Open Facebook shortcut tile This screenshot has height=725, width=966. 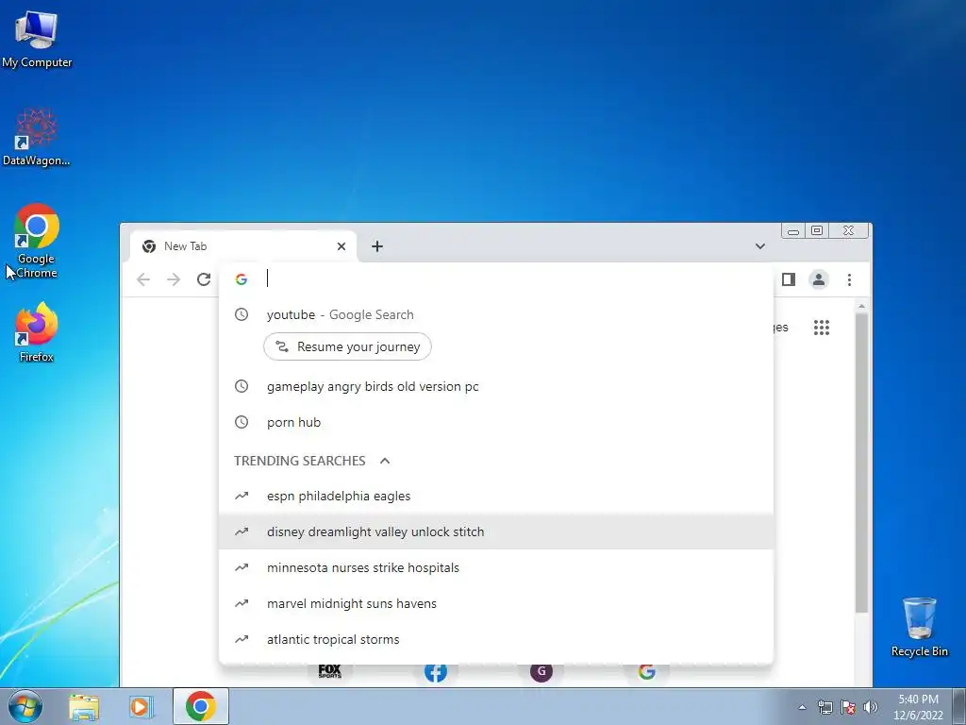tap(436, 672)
